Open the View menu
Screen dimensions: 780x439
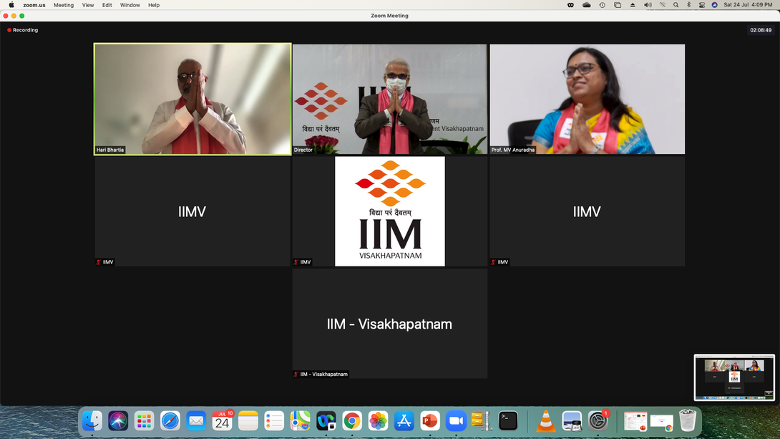(x=88, y=5)
